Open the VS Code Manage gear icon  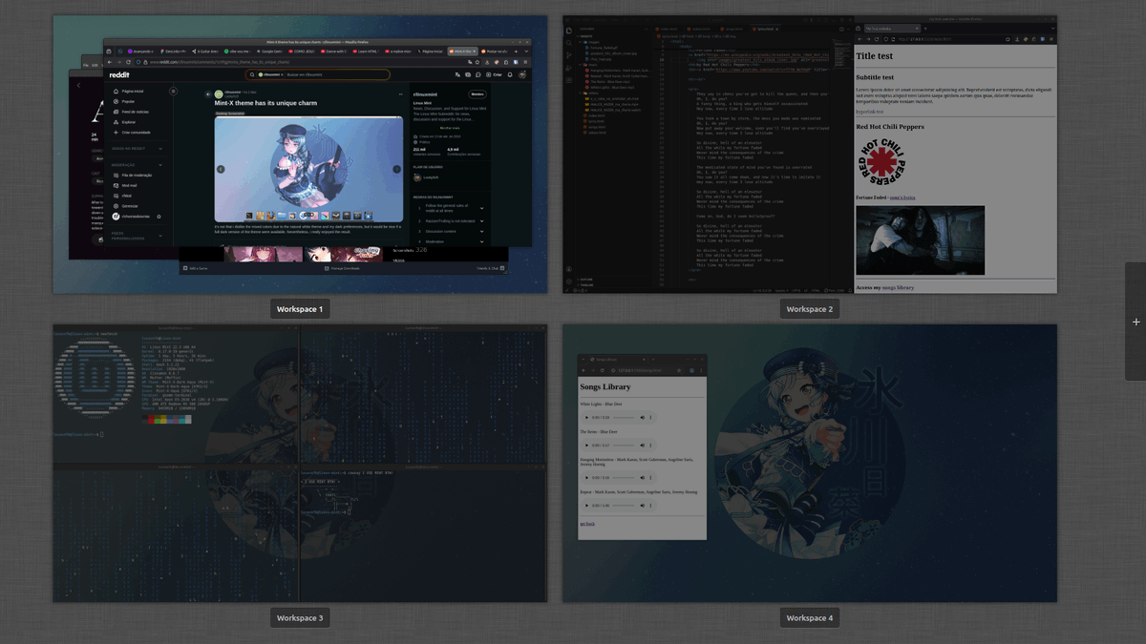tap(569, 281)
